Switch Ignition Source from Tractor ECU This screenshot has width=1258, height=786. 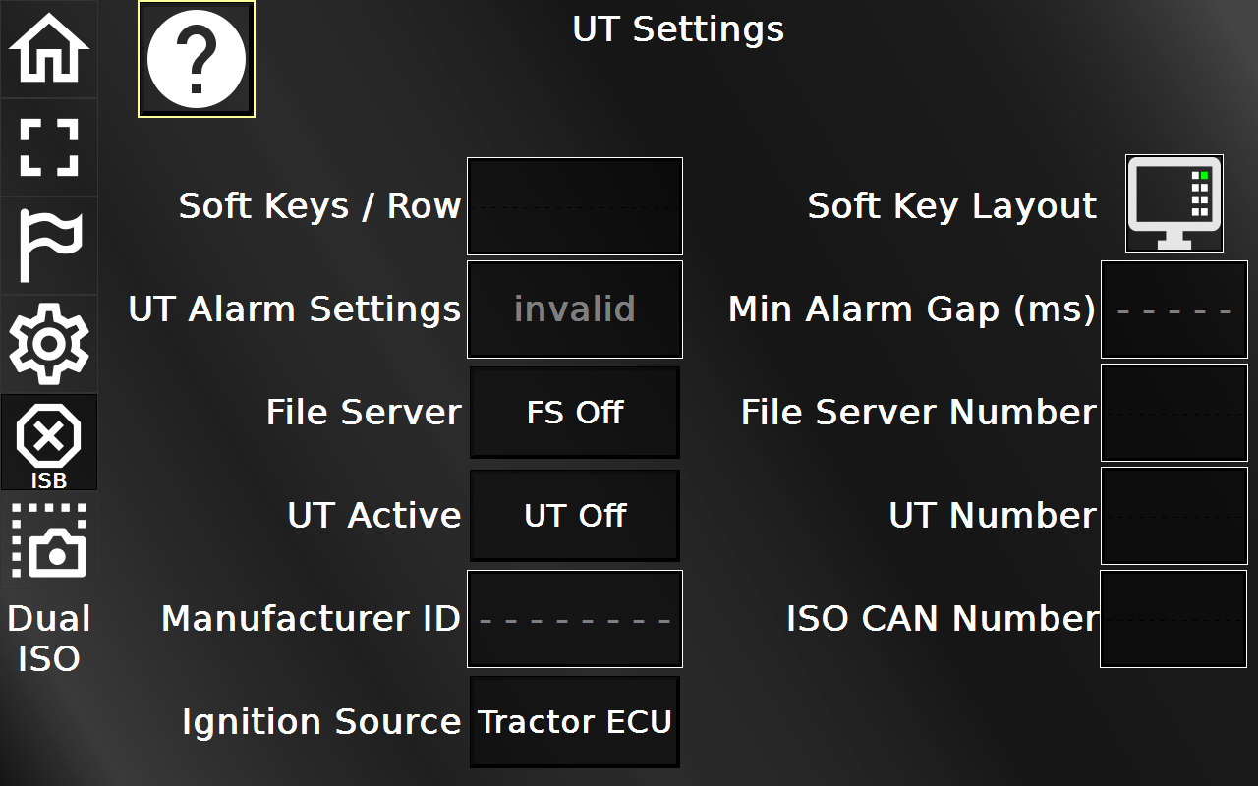574,721
